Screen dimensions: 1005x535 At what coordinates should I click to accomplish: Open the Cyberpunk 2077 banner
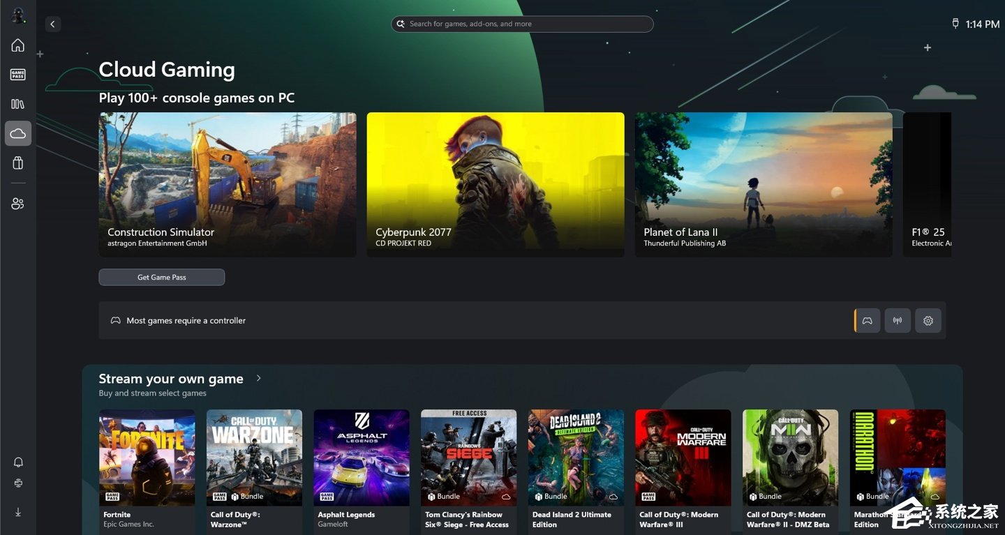[x=496, y=185]
